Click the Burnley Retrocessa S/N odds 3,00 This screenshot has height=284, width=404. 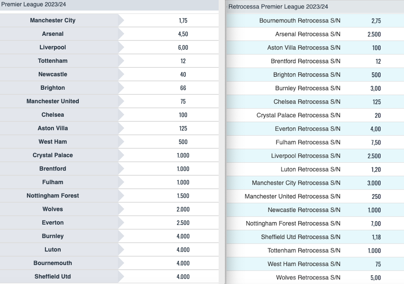(x=376, y=88)
